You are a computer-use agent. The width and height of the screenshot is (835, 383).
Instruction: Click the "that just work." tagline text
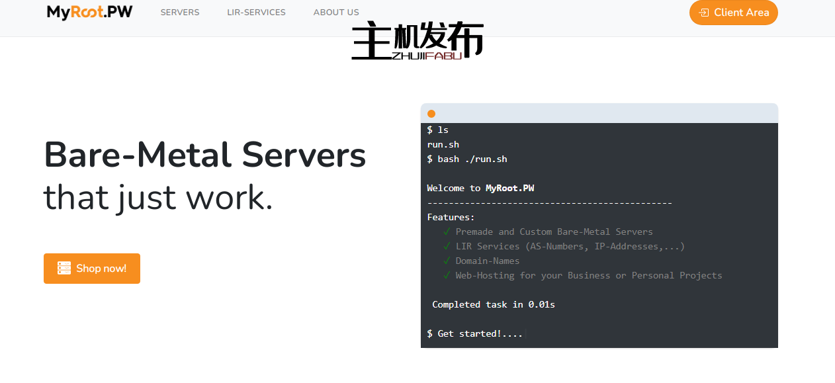pyautogui.click(x=158, y=198)
